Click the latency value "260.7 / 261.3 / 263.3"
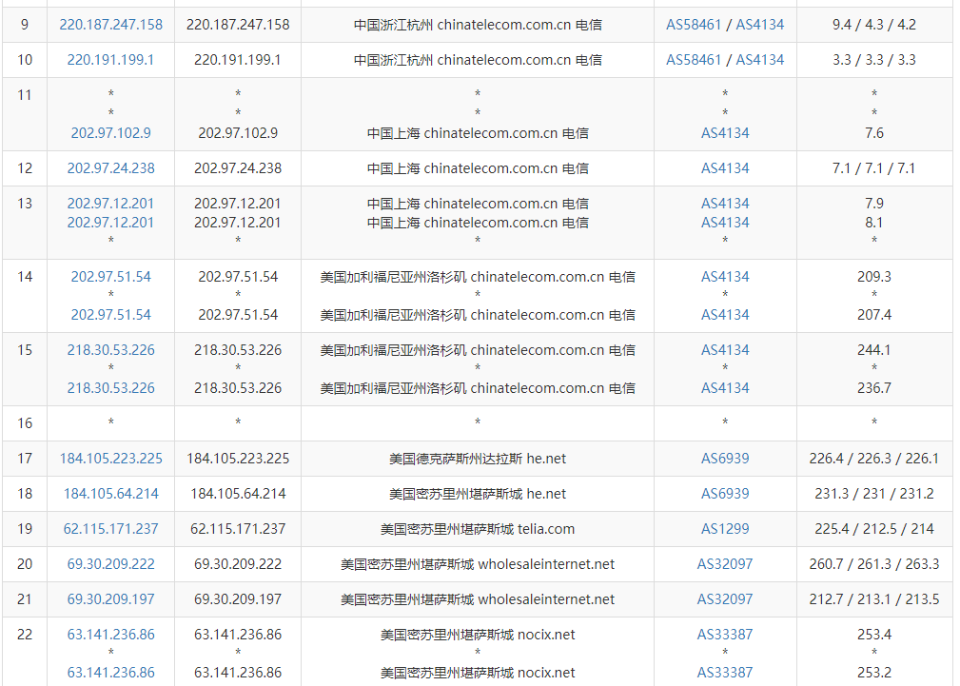This screenshot has width=960, height=686. click(x=874, y=564)
